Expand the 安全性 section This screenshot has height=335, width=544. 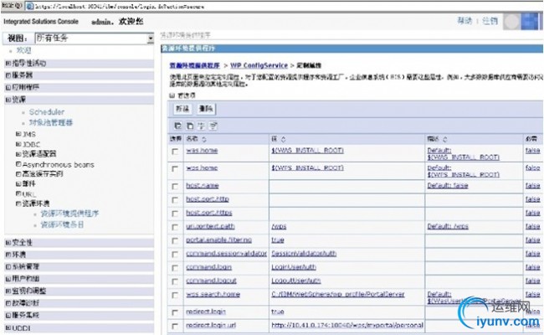tap(8, 243)
